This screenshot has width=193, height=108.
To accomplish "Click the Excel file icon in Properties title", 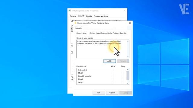I will coord(70,11).
